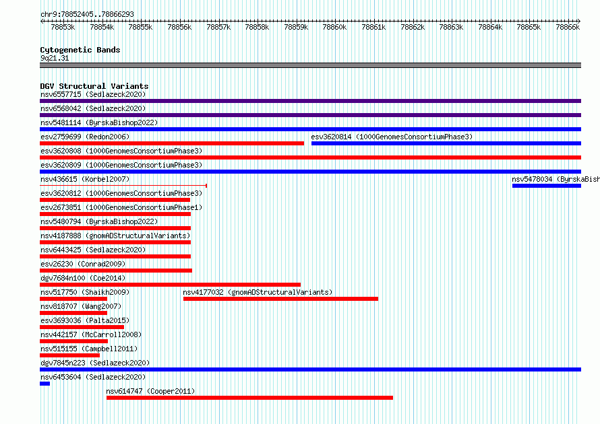Click the esv3620808 variant label
This screenshot has width=600, height=424.
point(121,151)
